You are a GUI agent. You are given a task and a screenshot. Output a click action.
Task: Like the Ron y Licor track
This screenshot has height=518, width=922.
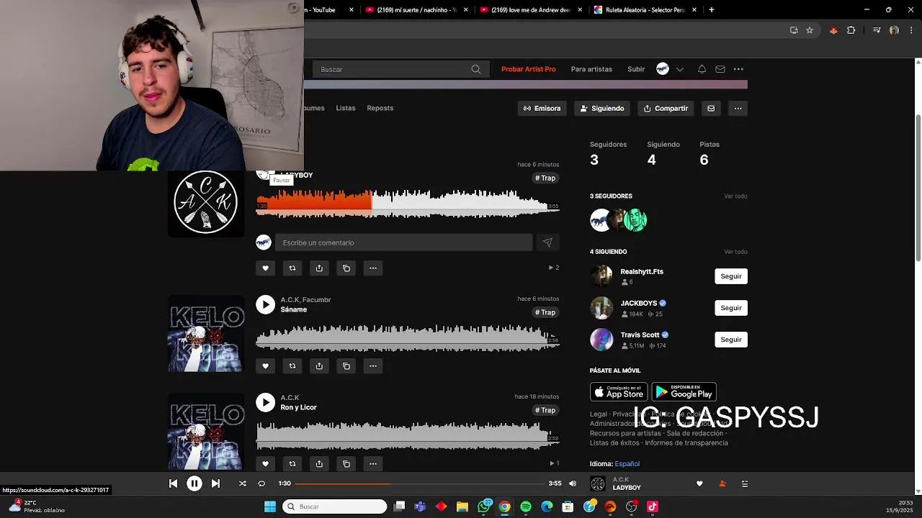265,464
